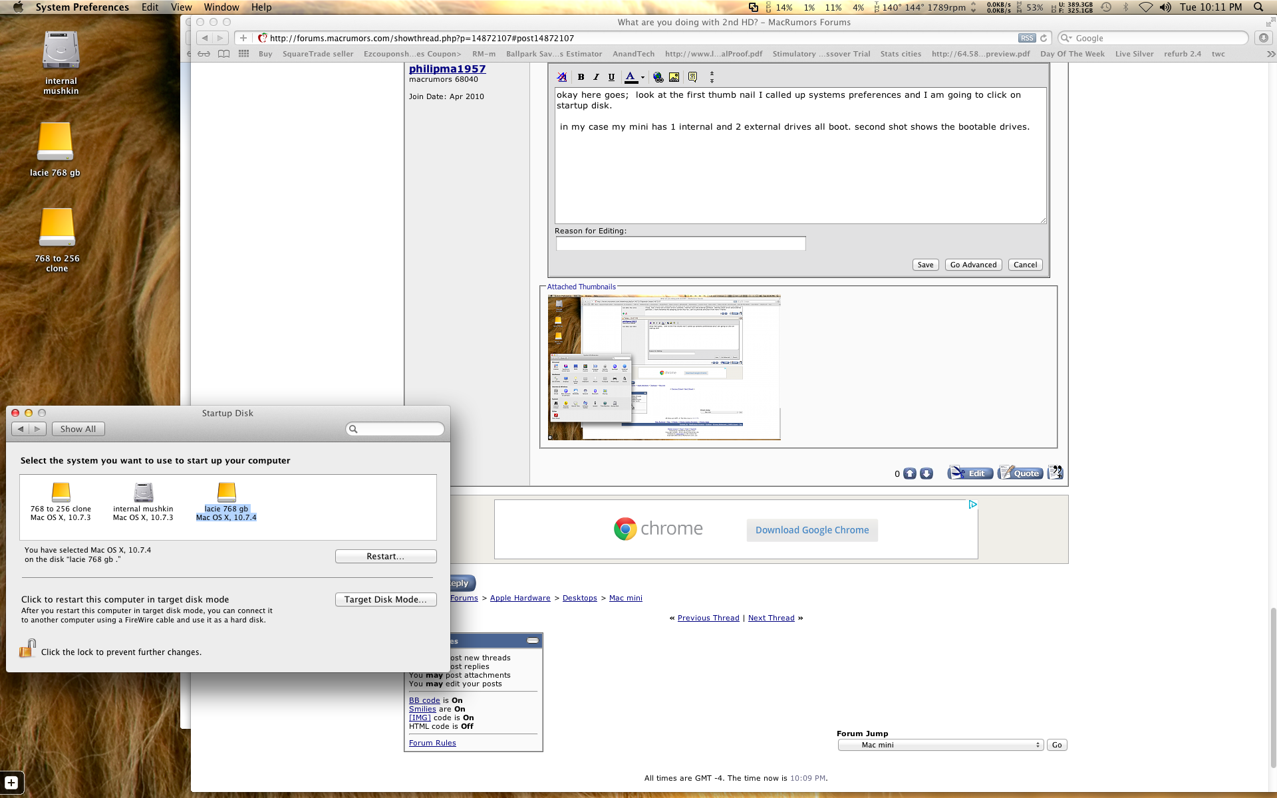Image resolution: width=1277 pixels, height=798 pixels.
Task: Click Go button beside Forum Jump
Action: coord(1057,745)
